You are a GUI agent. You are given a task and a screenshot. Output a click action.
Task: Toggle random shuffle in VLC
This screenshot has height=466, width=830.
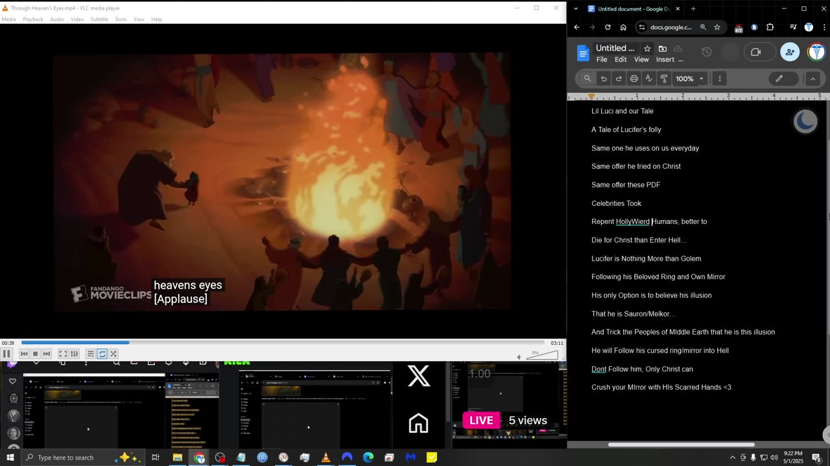click(x=113, y=353)
